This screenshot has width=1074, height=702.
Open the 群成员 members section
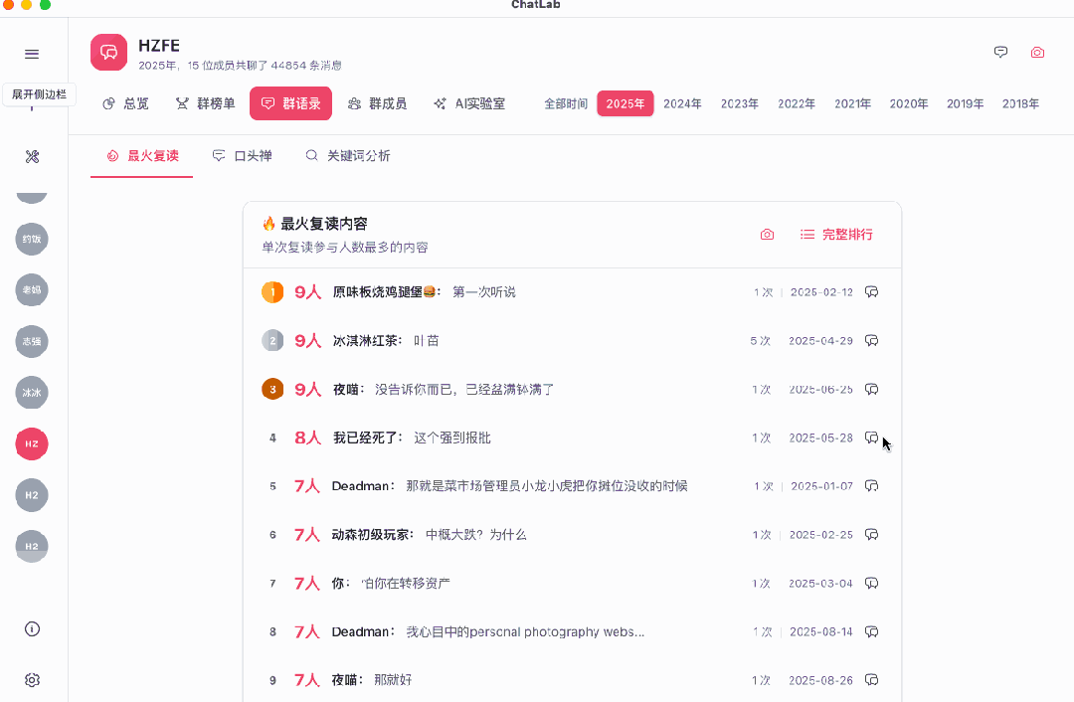[x=378, y=102]
